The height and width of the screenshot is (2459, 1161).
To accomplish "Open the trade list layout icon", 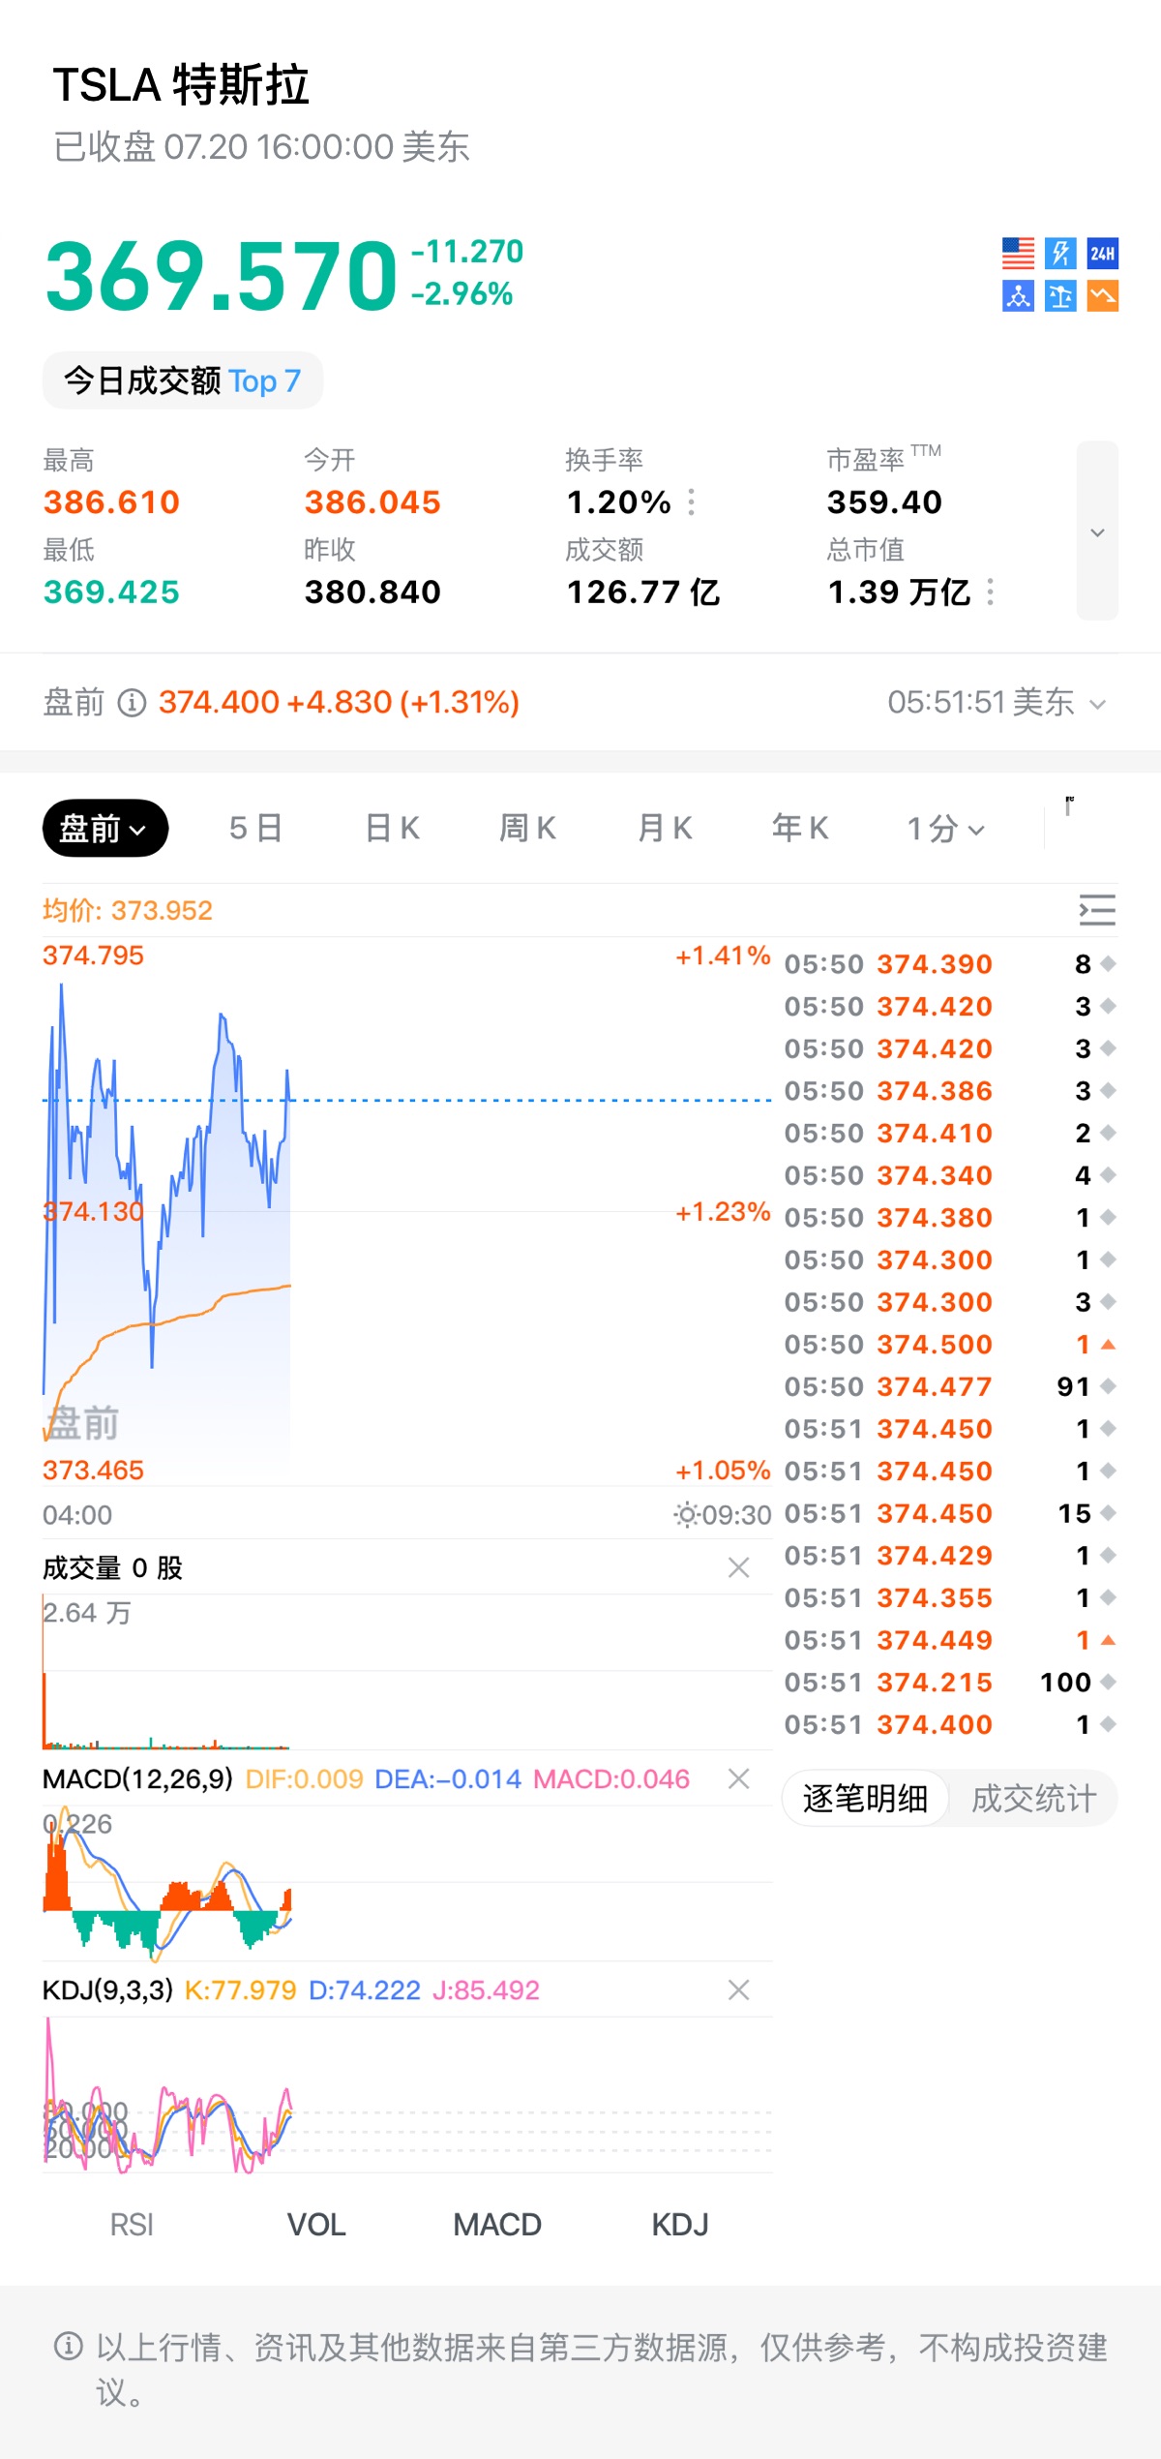I will pos(1097,910).
